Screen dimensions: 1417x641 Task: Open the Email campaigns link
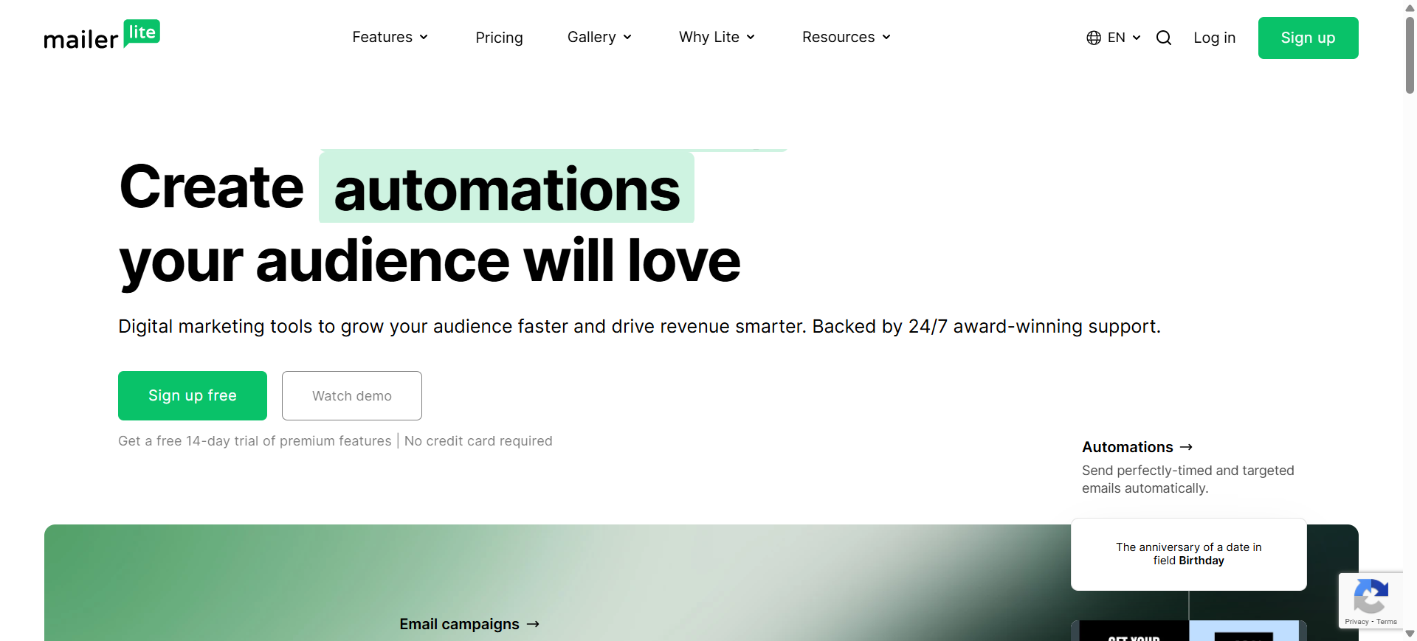click(x=459, y=624)
